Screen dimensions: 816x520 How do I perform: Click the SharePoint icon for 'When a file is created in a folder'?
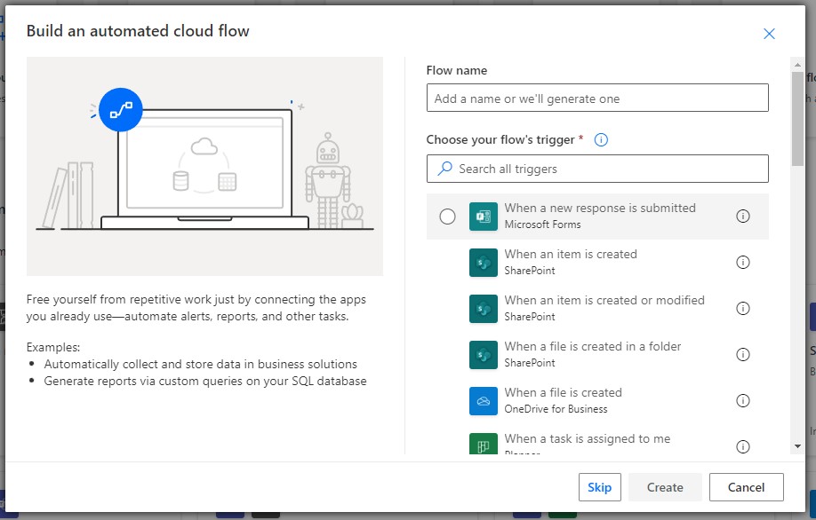click(484, 355)
